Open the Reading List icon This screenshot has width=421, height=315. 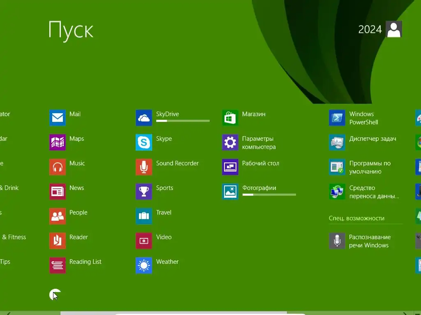[58, 265]
